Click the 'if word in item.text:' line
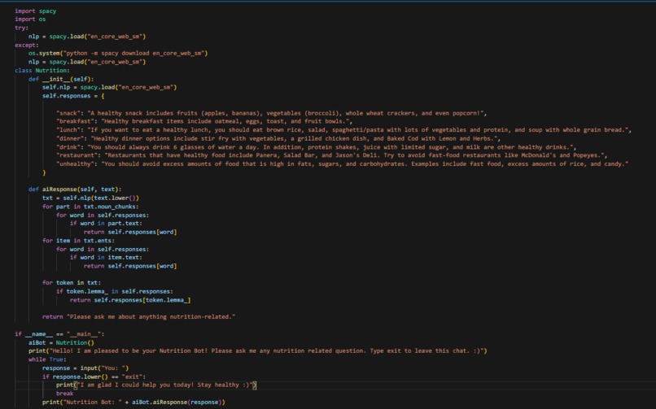 coord(107,257)
